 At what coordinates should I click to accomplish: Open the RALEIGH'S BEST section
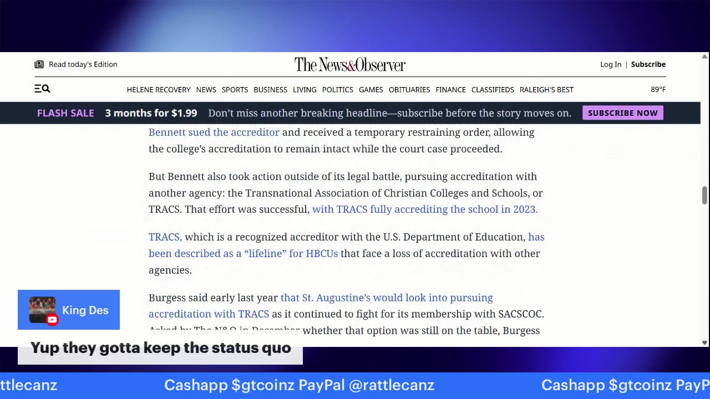546,89
